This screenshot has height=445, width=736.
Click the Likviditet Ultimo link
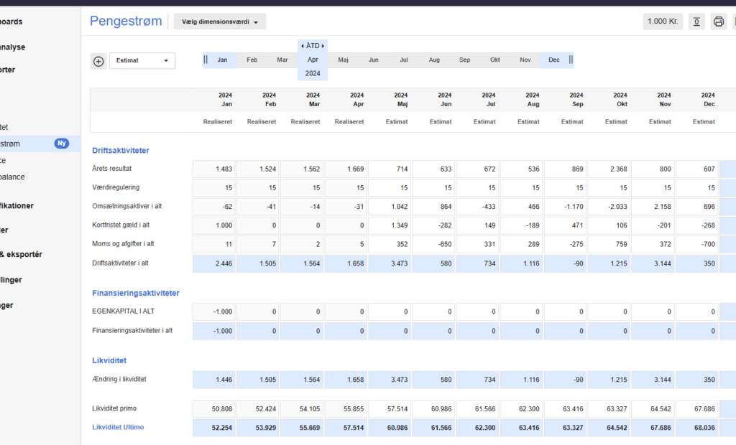(118, 427)
